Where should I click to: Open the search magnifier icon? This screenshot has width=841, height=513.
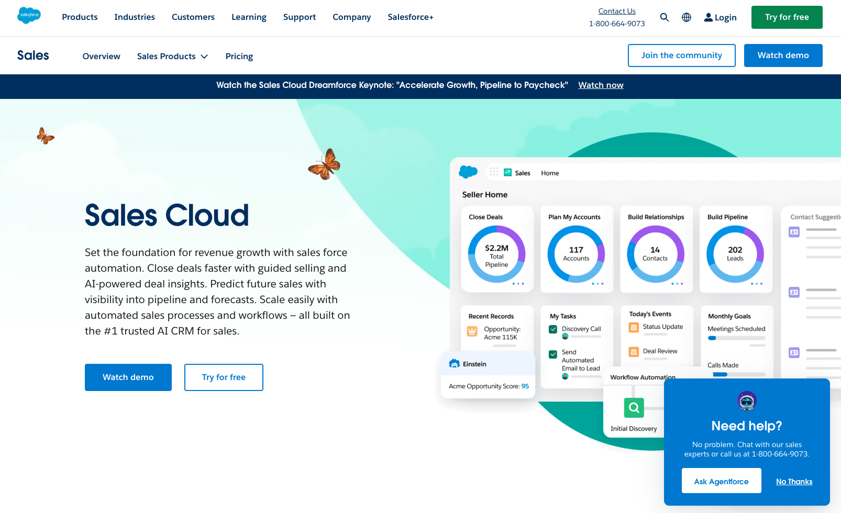(x=665, y=17)
